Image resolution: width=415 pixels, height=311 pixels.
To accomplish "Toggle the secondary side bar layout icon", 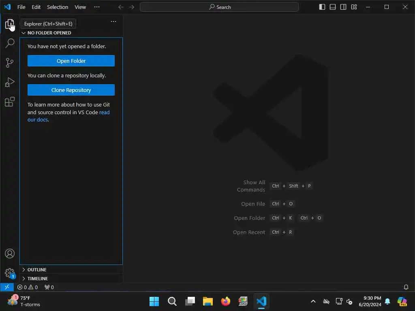I will [x=343, y=7].
